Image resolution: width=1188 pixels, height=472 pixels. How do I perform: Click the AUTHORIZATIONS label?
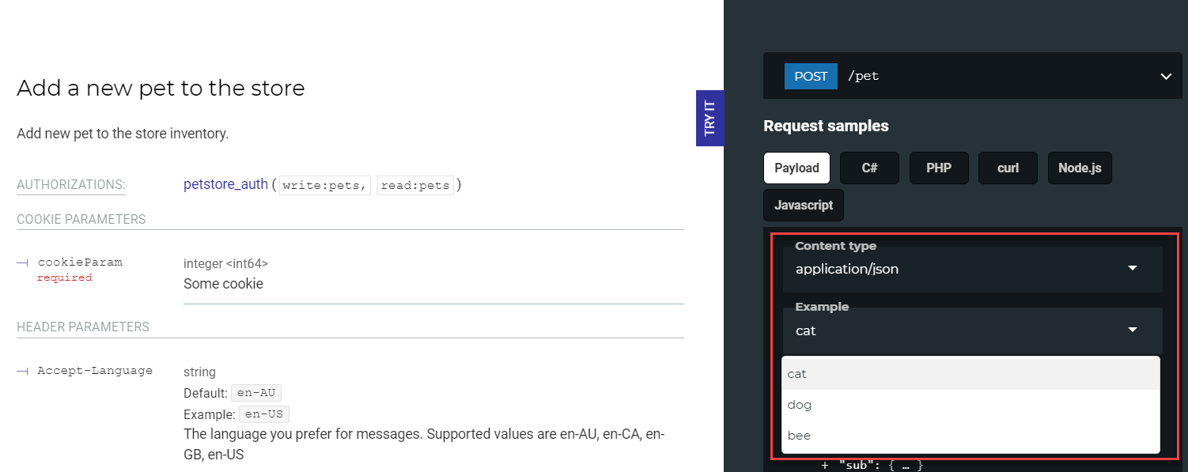(x=70, y=185)
